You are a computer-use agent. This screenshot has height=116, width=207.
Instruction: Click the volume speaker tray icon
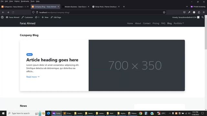189,113
